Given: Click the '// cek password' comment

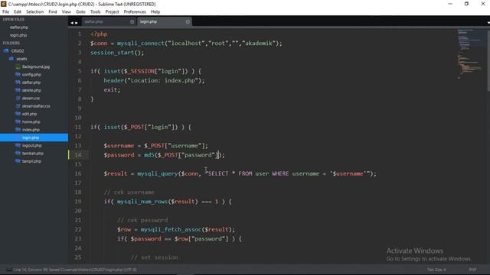Looking at the screenshot, I should point(142,220).
